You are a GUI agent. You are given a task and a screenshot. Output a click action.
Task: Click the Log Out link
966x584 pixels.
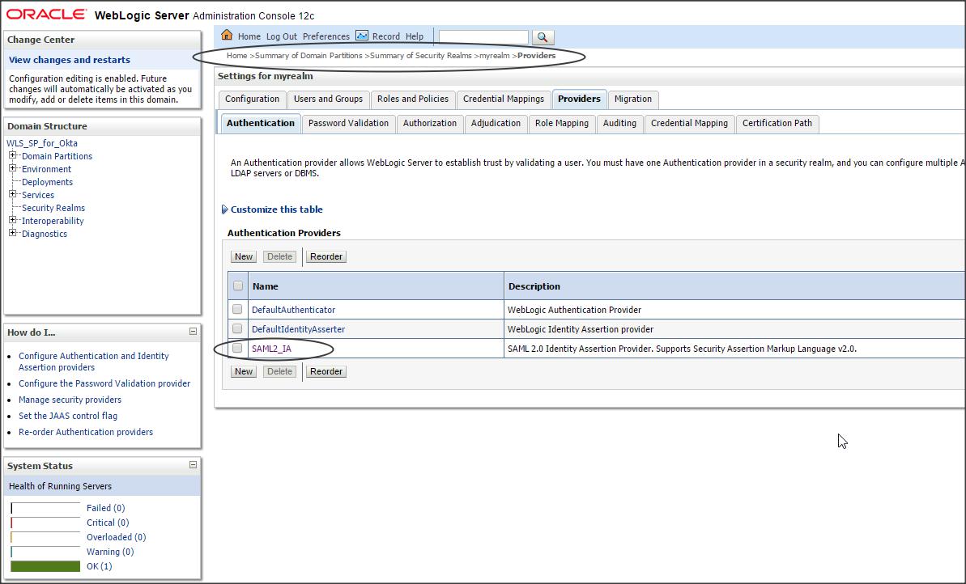point(282,37)
